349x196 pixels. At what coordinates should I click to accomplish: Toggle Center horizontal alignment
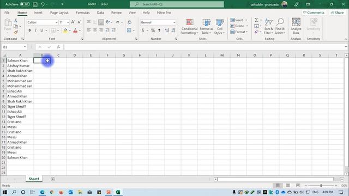click(95, 30)
